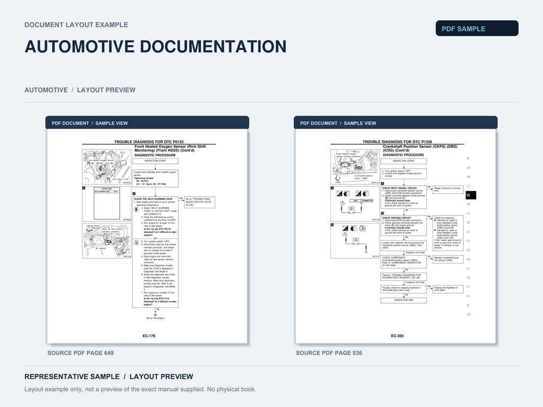Click CHECK GROUND CIRCUIT box
543x407 pixels.
pyautogui.click(x=404, y=226)
